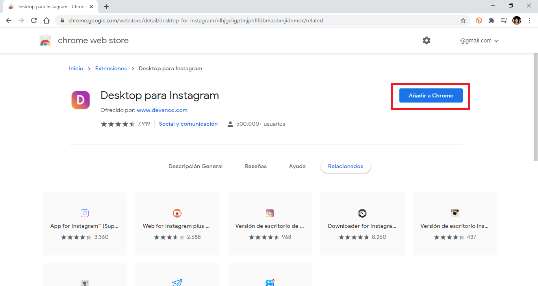Click the purple Desktop para Instagram icon

pyautogui.click(x=81, y=100)
